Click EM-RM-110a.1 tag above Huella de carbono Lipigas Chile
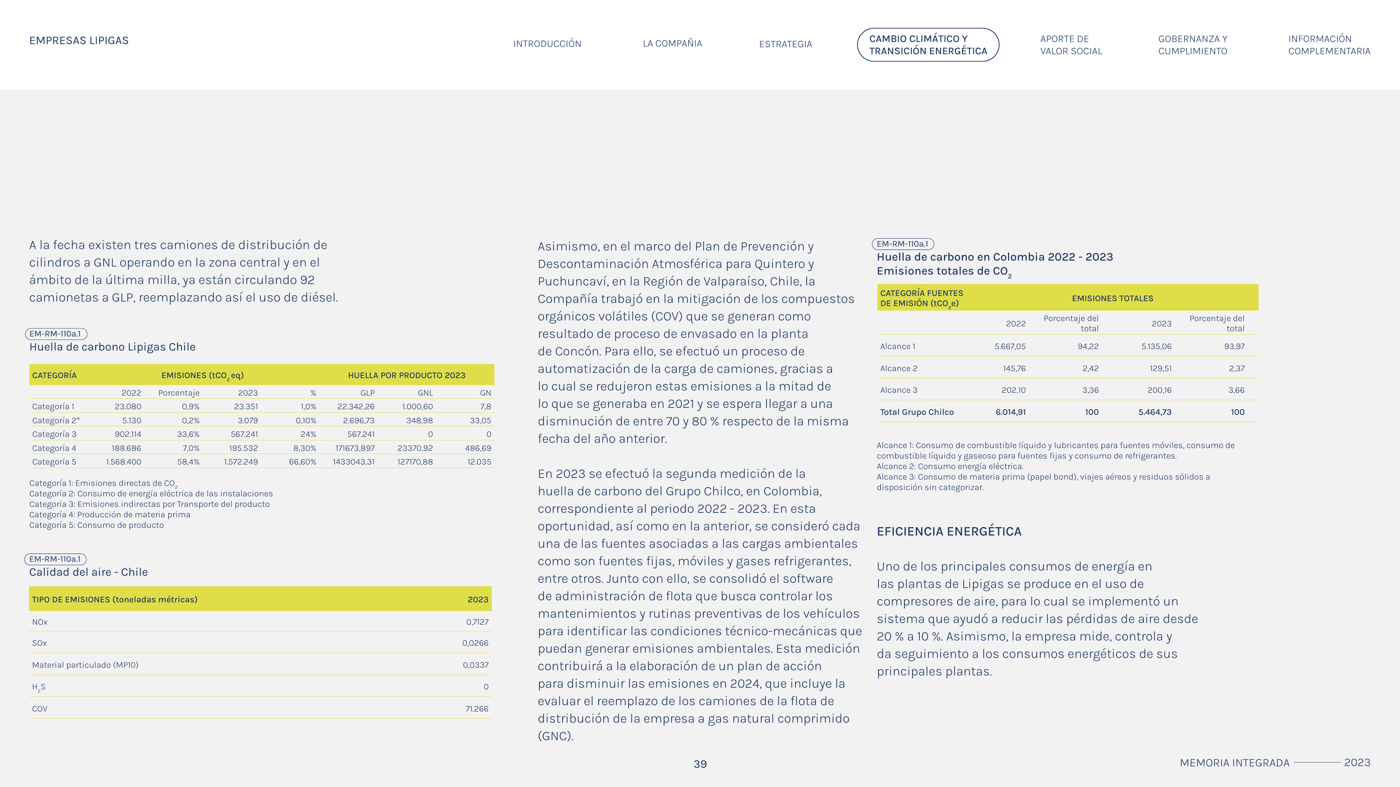The image size is (1400, 787). click(56, 334)
